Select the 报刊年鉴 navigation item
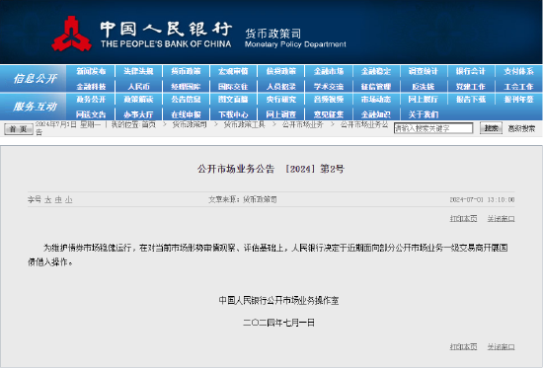Image resolution: width=543 pixels, height=368 pixels. 518,100
